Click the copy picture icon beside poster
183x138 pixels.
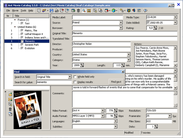click(10, 104)
